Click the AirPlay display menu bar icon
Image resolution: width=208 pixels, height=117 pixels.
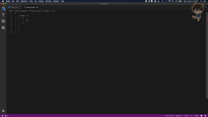159,1
